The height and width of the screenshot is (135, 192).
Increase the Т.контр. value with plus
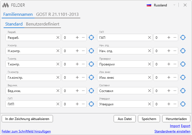point(77,64)
